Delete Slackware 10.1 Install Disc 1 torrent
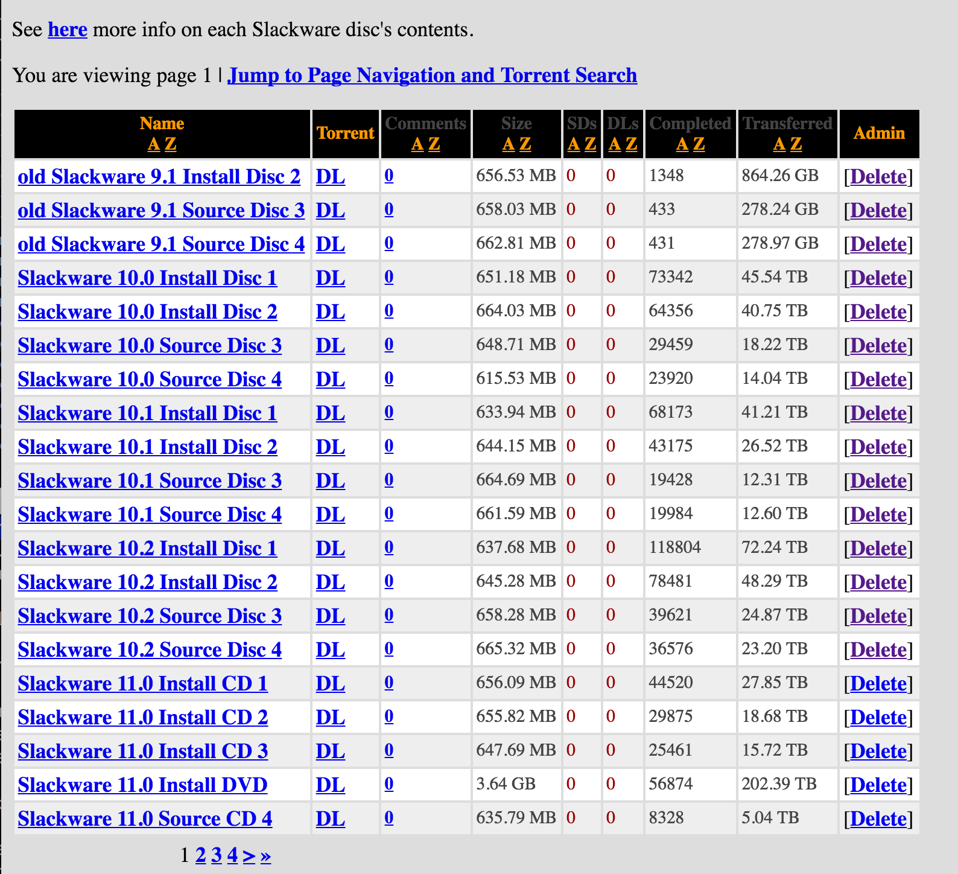This screenshot has height=874, width=958. pos(878,413)
